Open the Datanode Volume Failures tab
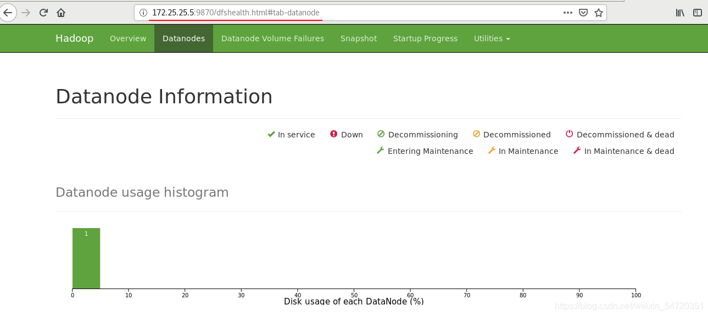708x316 pixels. pyautogui.click(x=272, y=38)
